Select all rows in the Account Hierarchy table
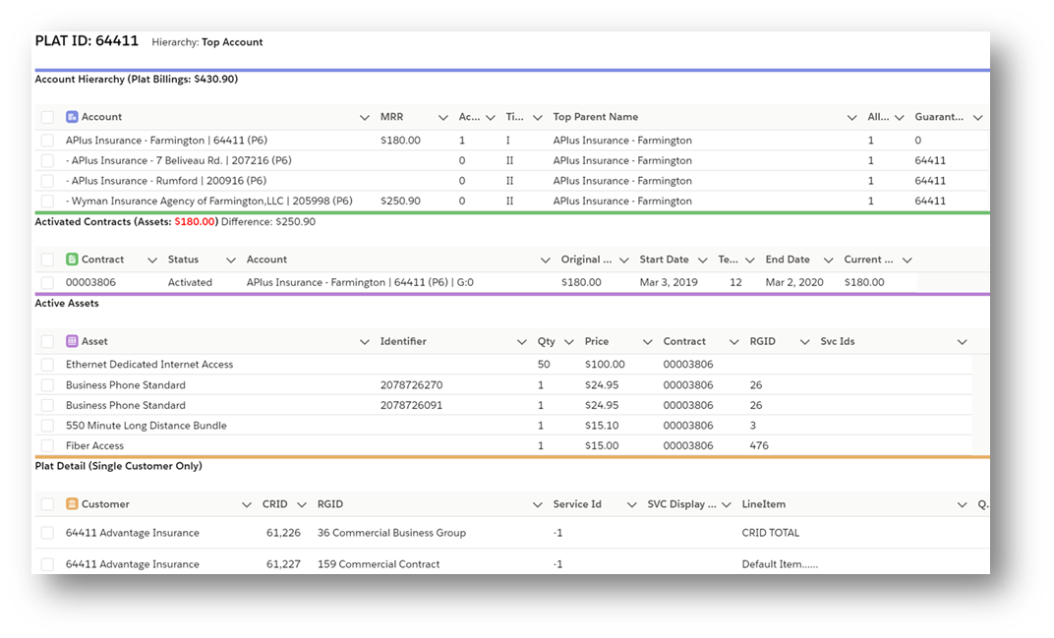The height and width of the screenshot is (638, 1054). tap(46, 116)
